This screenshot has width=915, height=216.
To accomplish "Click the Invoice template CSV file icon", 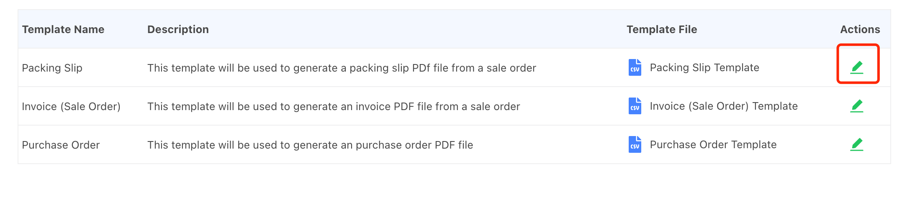I will click(x=635, y=106).
